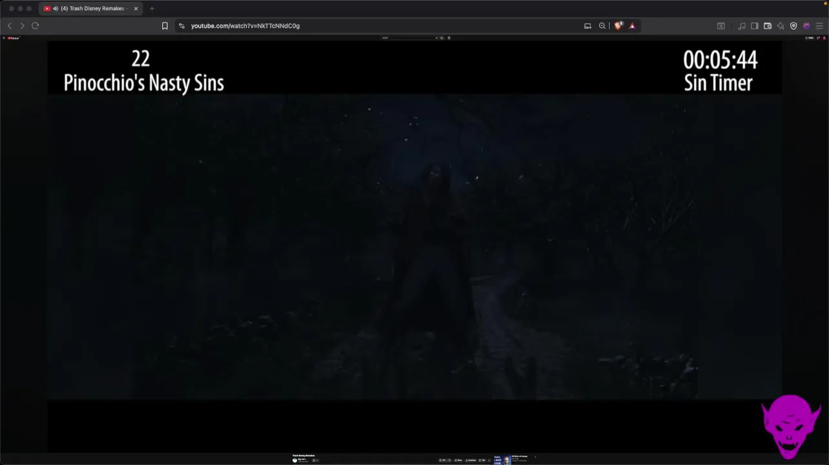Image resolution: width=829 pixels, height=465 pixels.
Task: Open the recommended video's three-dot options menu
Action: pyautogui.click(x=535, y=457)
